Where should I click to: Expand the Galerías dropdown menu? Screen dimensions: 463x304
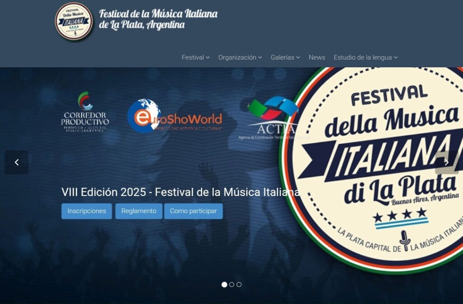point(285,57)
